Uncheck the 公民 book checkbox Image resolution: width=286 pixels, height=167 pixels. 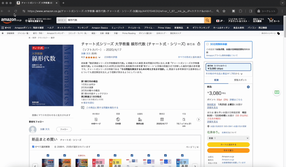(165, 155)
